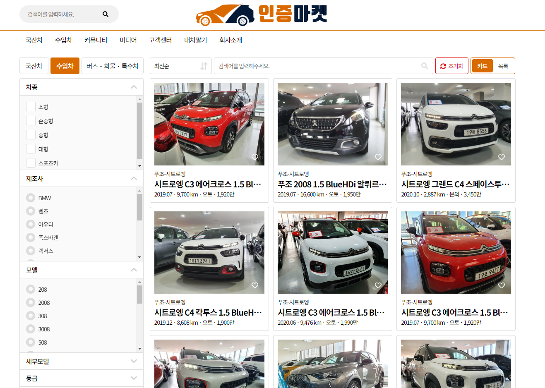
Task: Check the 준중형 checkbox
Action: click(x=31, y=120)
